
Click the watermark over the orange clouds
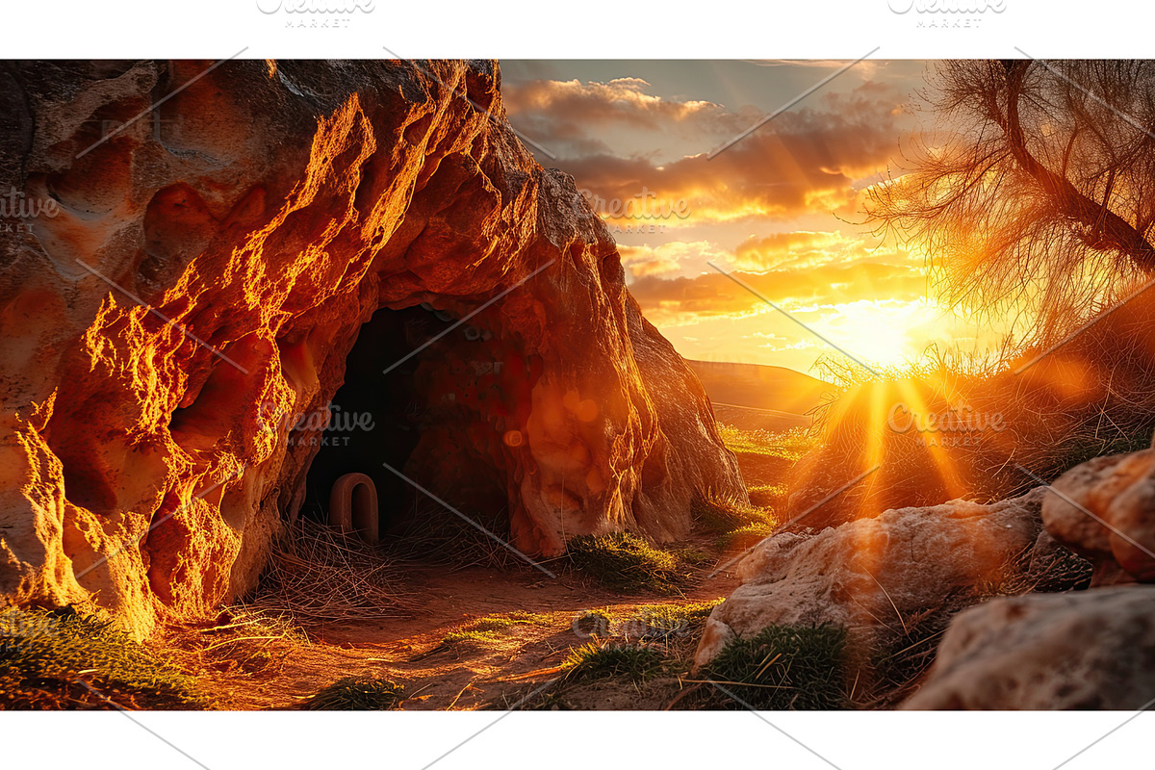[x=635, y=209]
